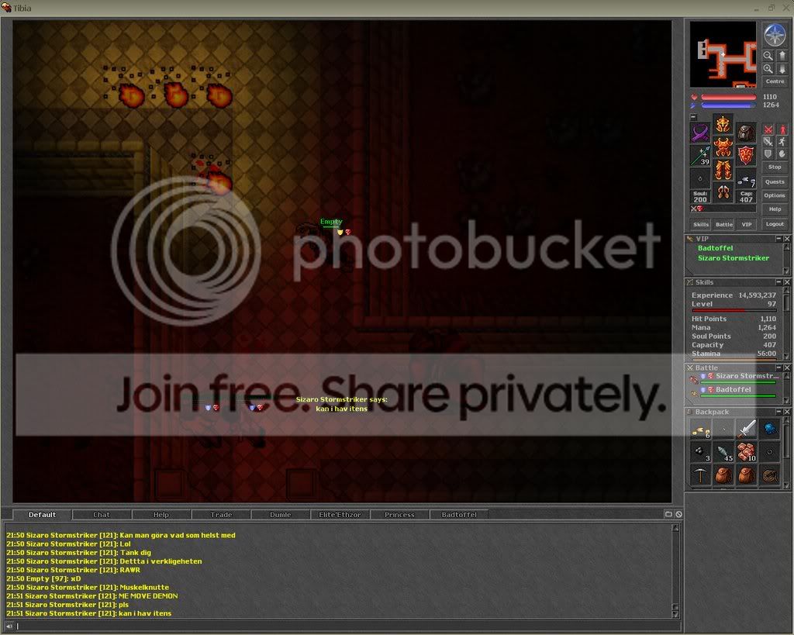
Task: Select the armor equipment slot
Action: click(x=723, y=147)
